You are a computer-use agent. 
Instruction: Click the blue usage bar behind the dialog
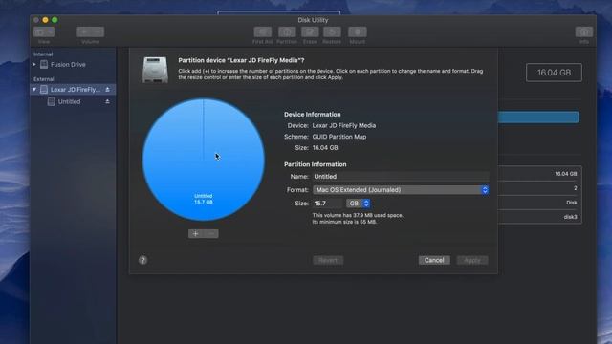point(538,118)
